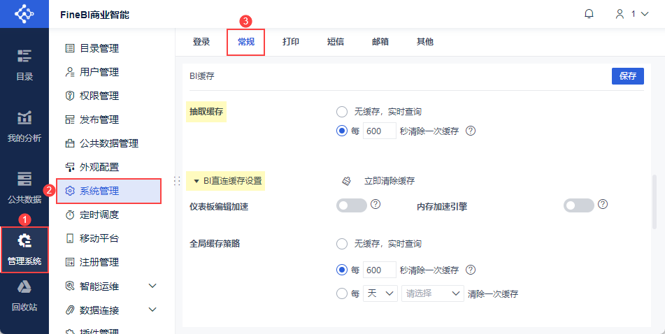Image resolution: width=665 pixels, height=334 pixels.
Task: Click the 保存 button
Action: (627, 77)
